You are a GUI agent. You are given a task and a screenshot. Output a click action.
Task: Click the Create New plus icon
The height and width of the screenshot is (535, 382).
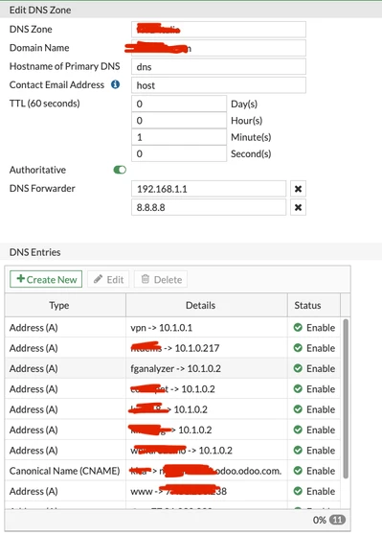click(20, 279)
